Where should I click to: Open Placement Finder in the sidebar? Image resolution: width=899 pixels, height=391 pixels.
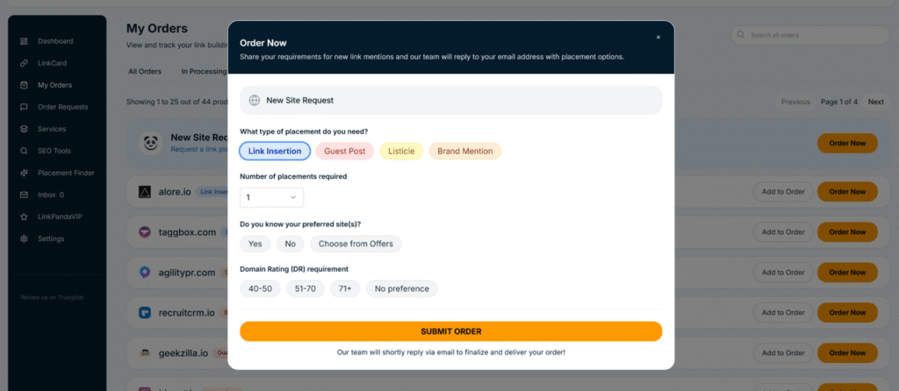pyautogui.click(x=66, y=173)
